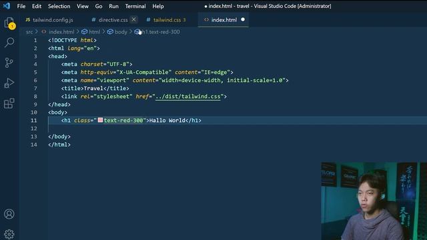
Task: Open the Run and Debug view
Action: [9, 83]
